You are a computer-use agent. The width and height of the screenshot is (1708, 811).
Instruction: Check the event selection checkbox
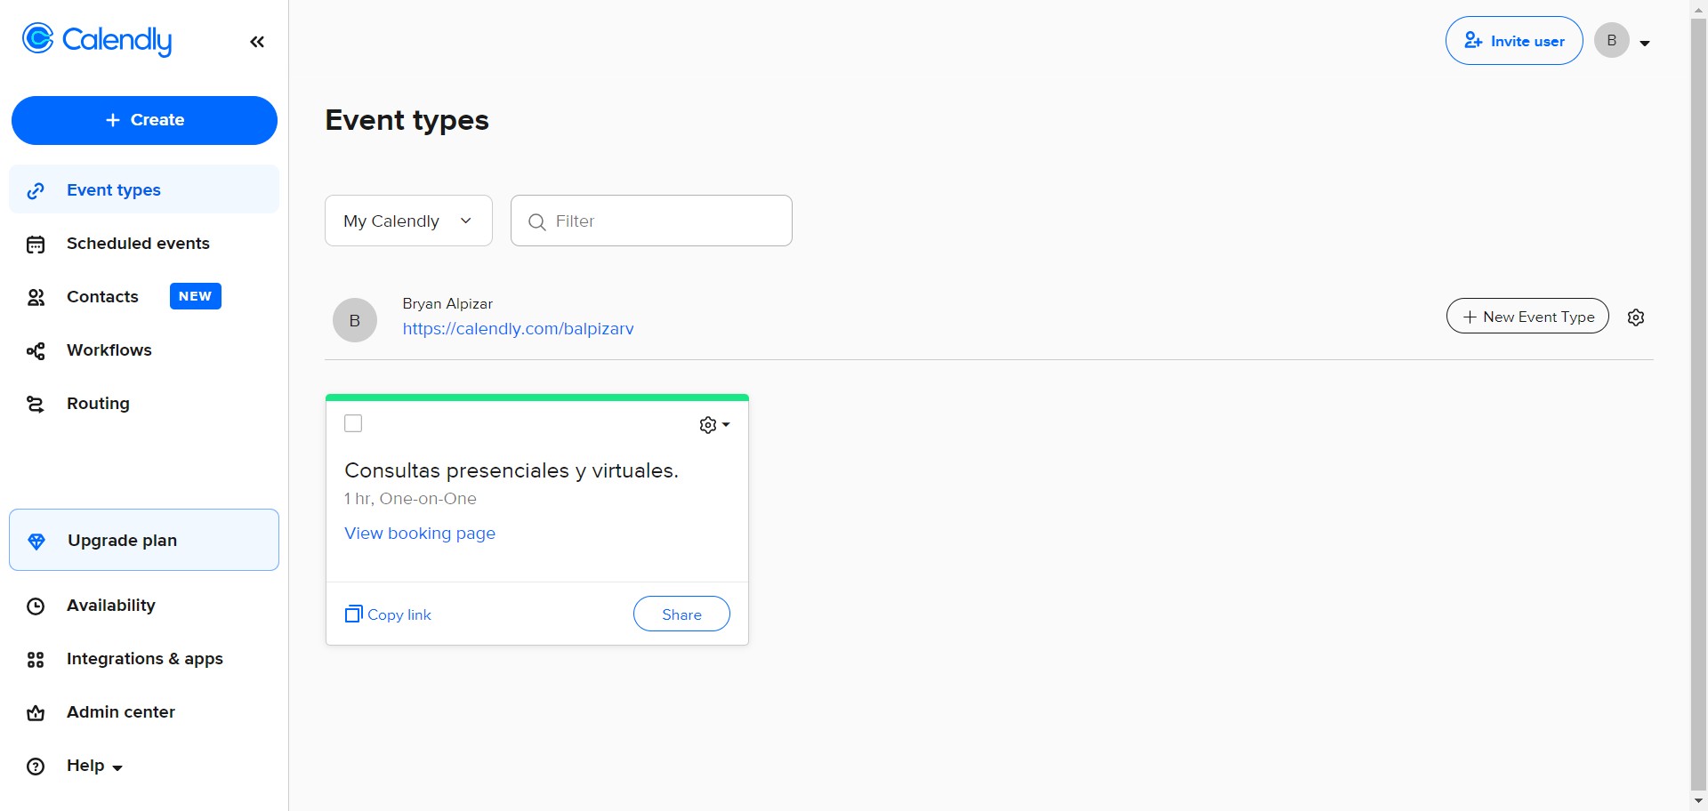[353, 423]
